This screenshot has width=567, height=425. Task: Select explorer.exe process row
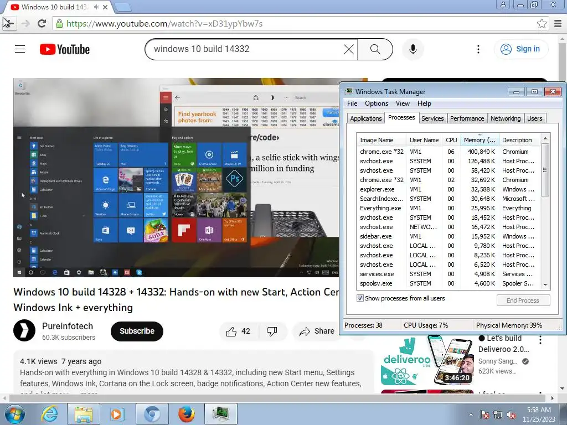point(449,189)
